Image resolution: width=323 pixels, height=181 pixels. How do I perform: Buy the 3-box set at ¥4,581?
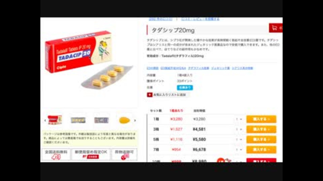click(261, 129)
